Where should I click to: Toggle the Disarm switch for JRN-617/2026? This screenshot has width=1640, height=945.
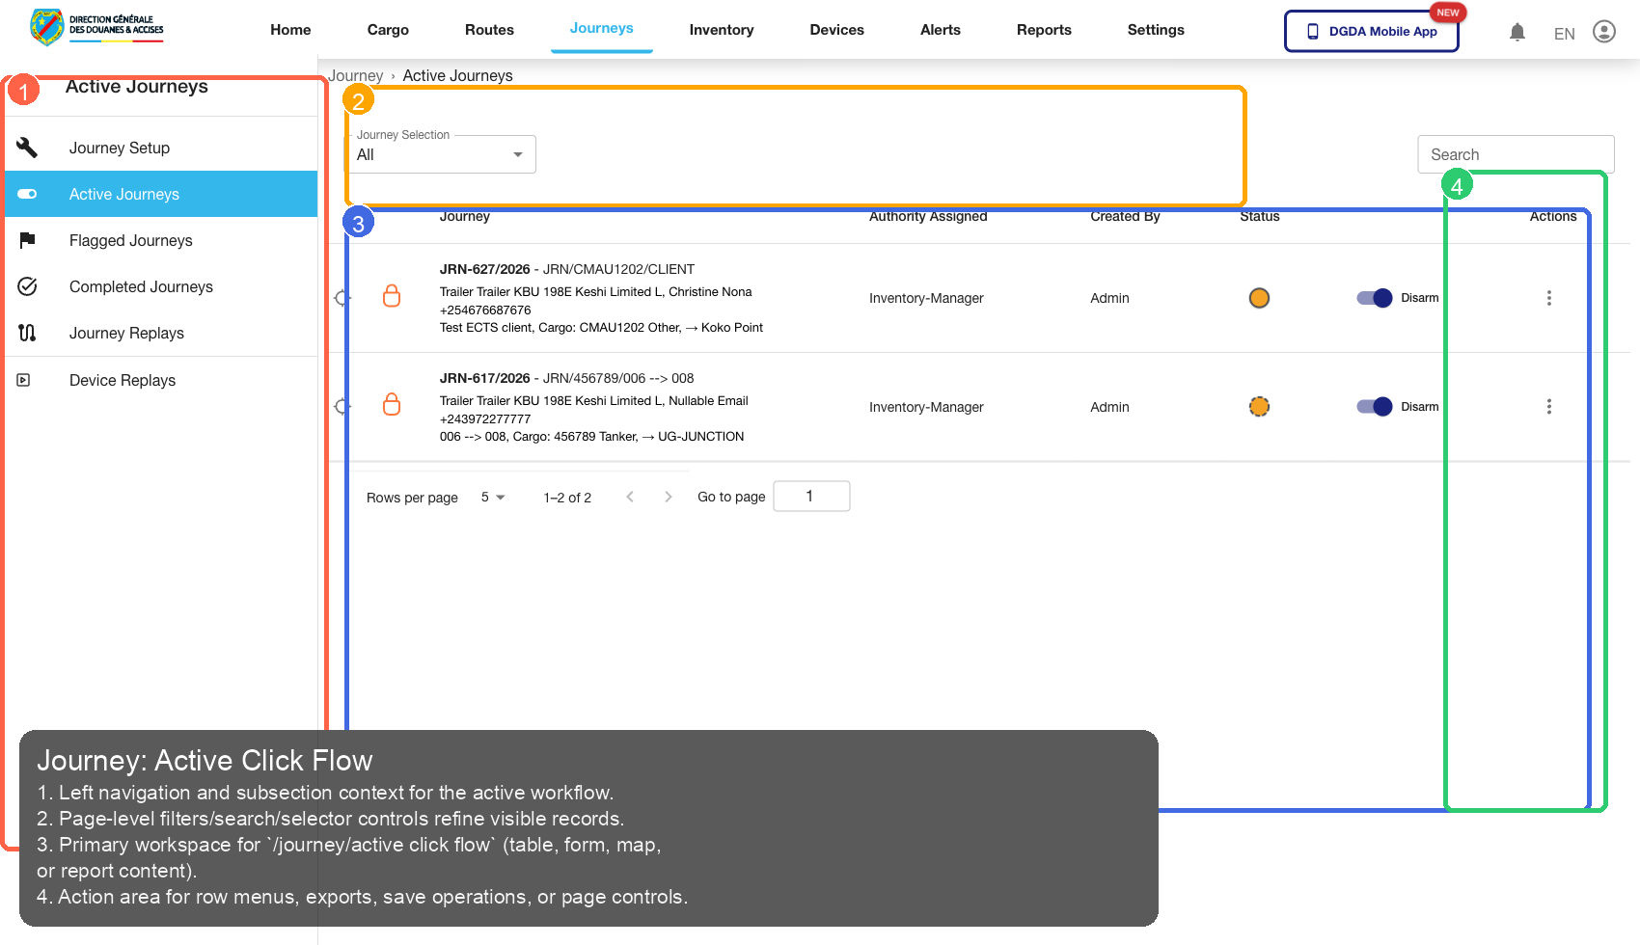coord(1374,406)
